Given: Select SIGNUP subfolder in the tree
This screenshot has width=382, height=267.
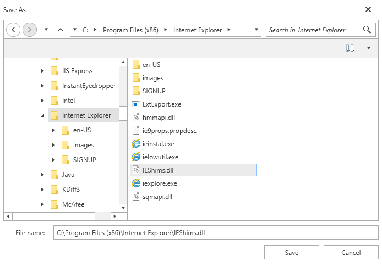Looking at the screenshot, I should (84, 160).
